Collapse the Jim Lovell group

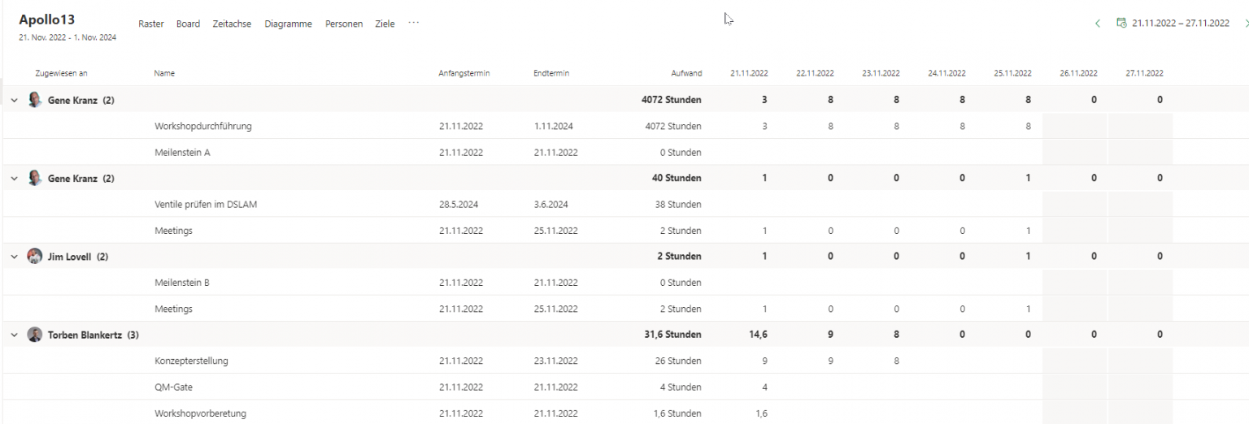point(14,257)
